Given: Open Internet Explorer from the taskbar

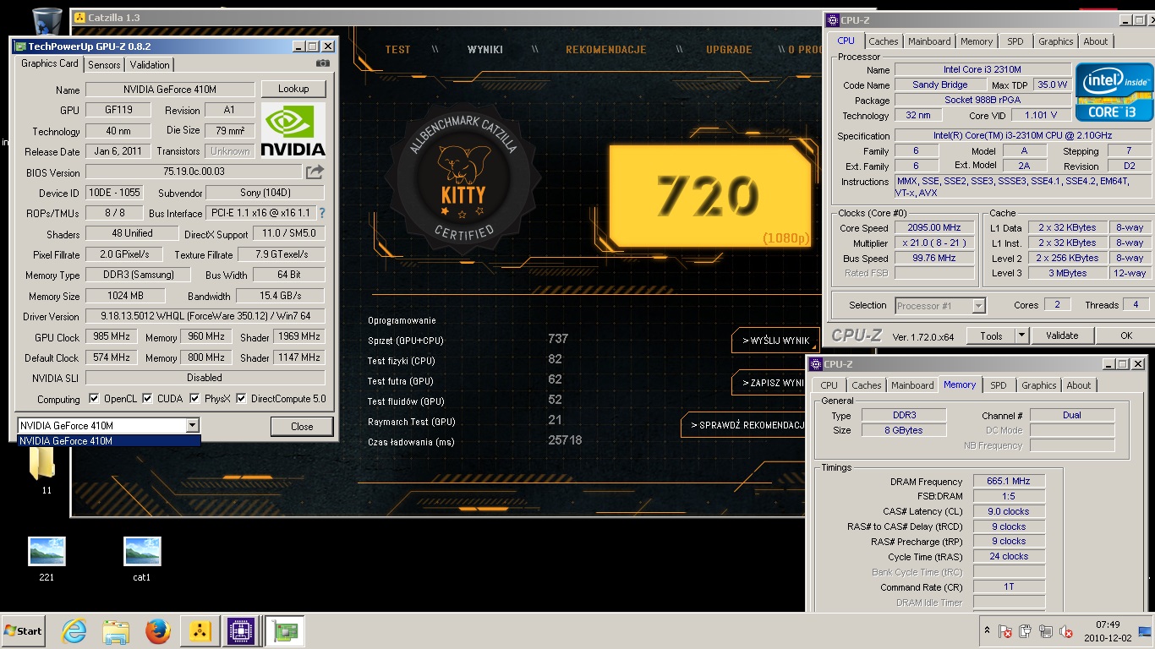Looking at the screenshot, I should [74, 631].
